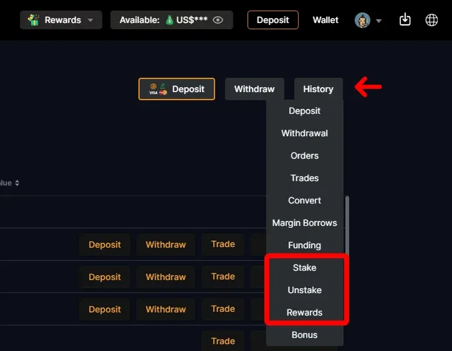Click the money bag balance icon
This screenshot has width=452, height=351.
(x=170, y=20)
